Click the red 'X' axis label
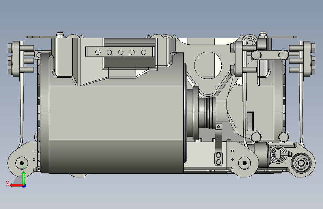The image size is (323, 209). [x=7, y=183]
